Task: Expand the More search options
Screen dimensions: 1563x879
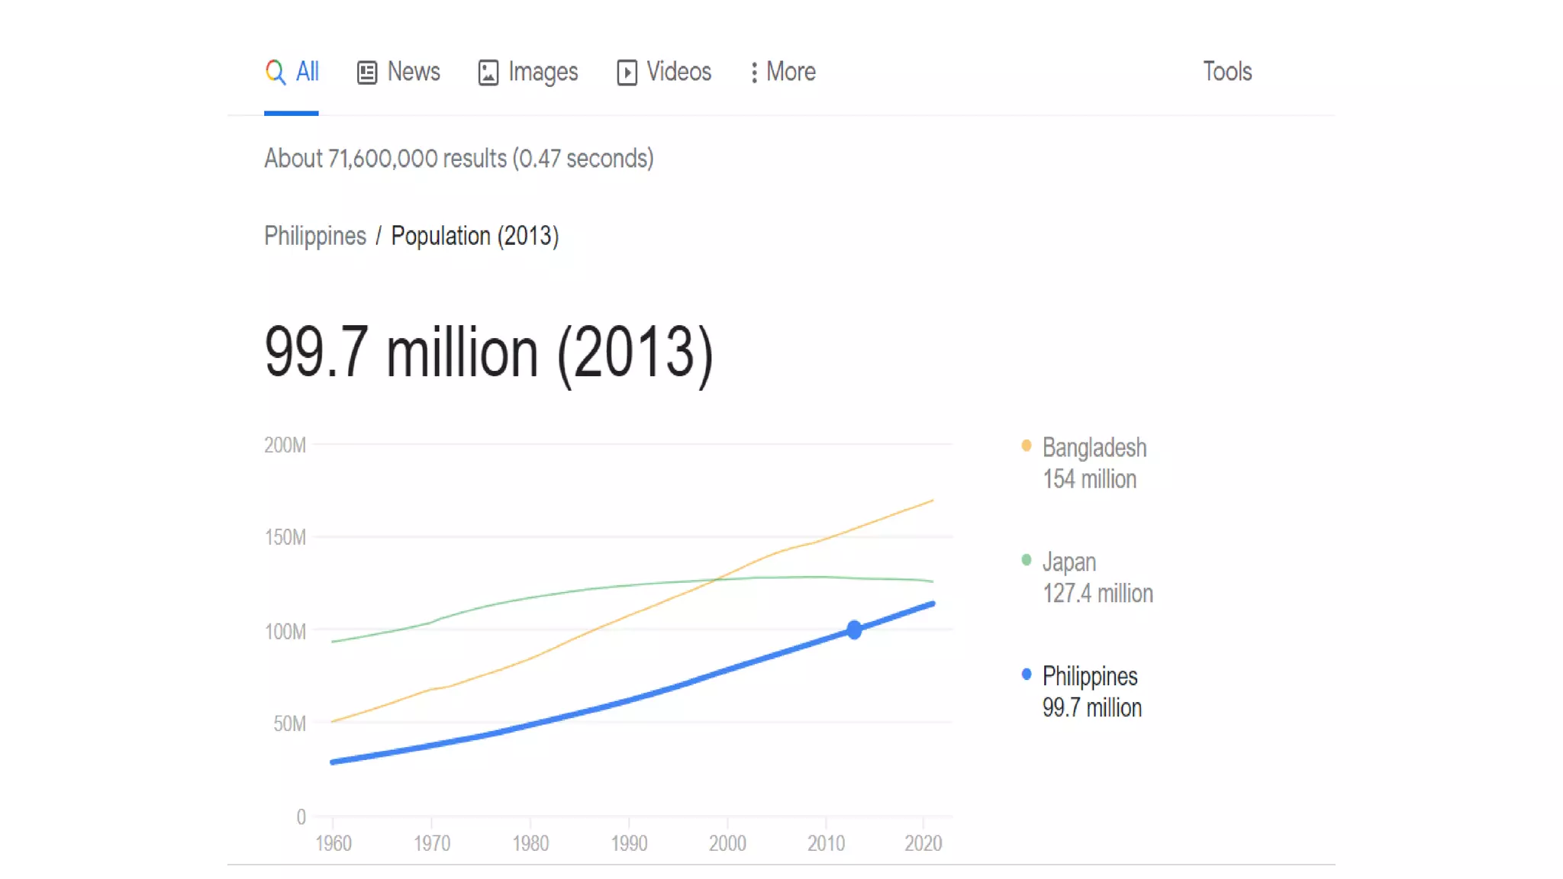Action: click(791, 72)
